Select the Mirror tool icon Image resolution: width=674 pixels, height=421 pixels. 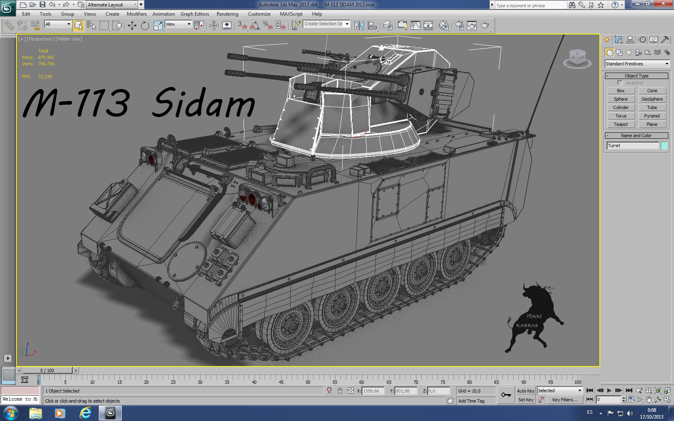coord(360,25)
